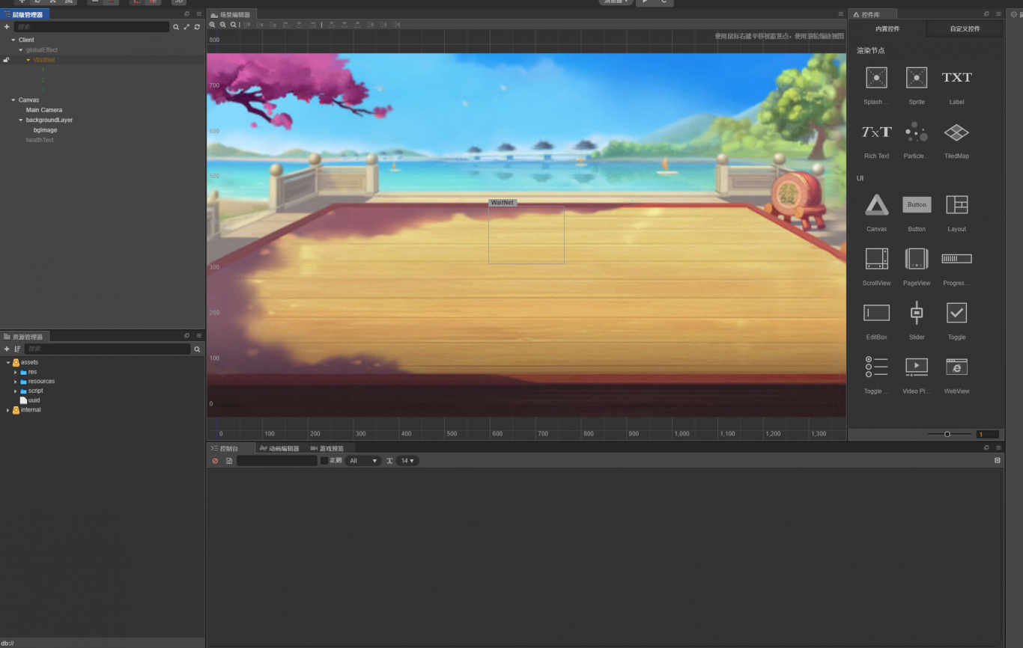The image size is (1023, 648).
Task: Change asset sort order
Action: 17,349
